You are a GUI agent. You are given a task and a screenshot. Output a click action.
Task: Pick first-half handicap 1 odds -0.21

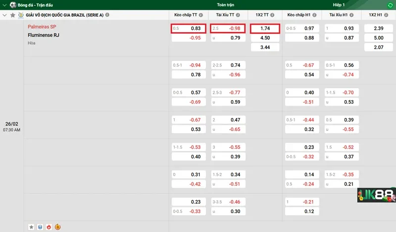point(302,202)
